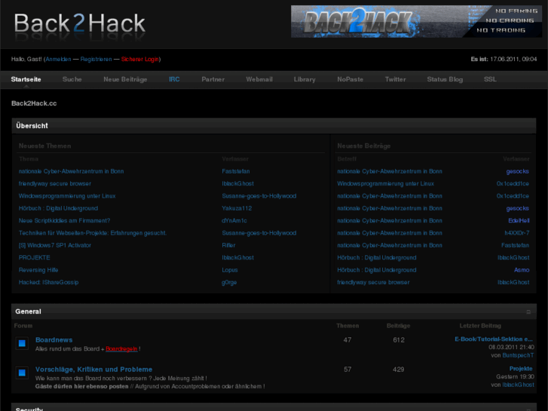The height and width of the screenshot is (411, 548).
Task: Open topic 'friendlyway secure browser' in Neueste Themen
Action: [55, 184]
